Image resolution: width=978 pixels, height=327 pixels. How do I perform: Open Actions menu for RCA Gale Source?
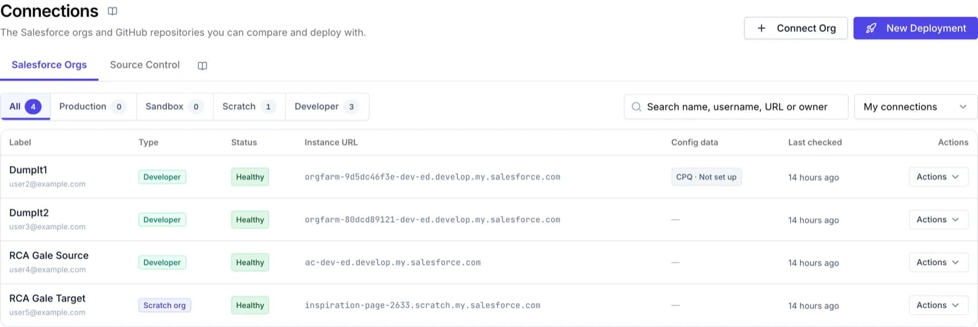coord(938,262)
